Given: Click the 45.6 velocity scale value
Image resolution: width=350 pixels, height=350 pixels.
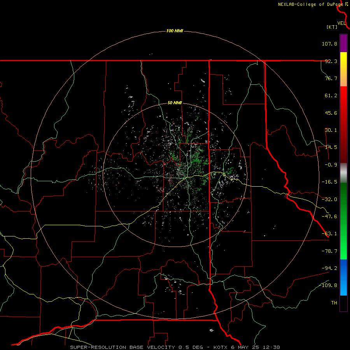Looking at the screenshot, I should (331, 113).
